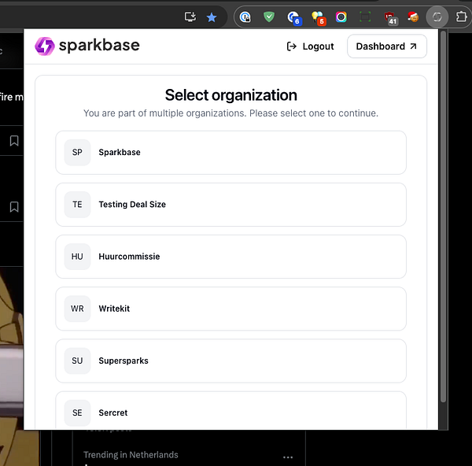Click the upper bookmark icon on background page
Image resolution: width=472 pixels, height=466 pixels.
pyautogui.click(x=14, y=141)
